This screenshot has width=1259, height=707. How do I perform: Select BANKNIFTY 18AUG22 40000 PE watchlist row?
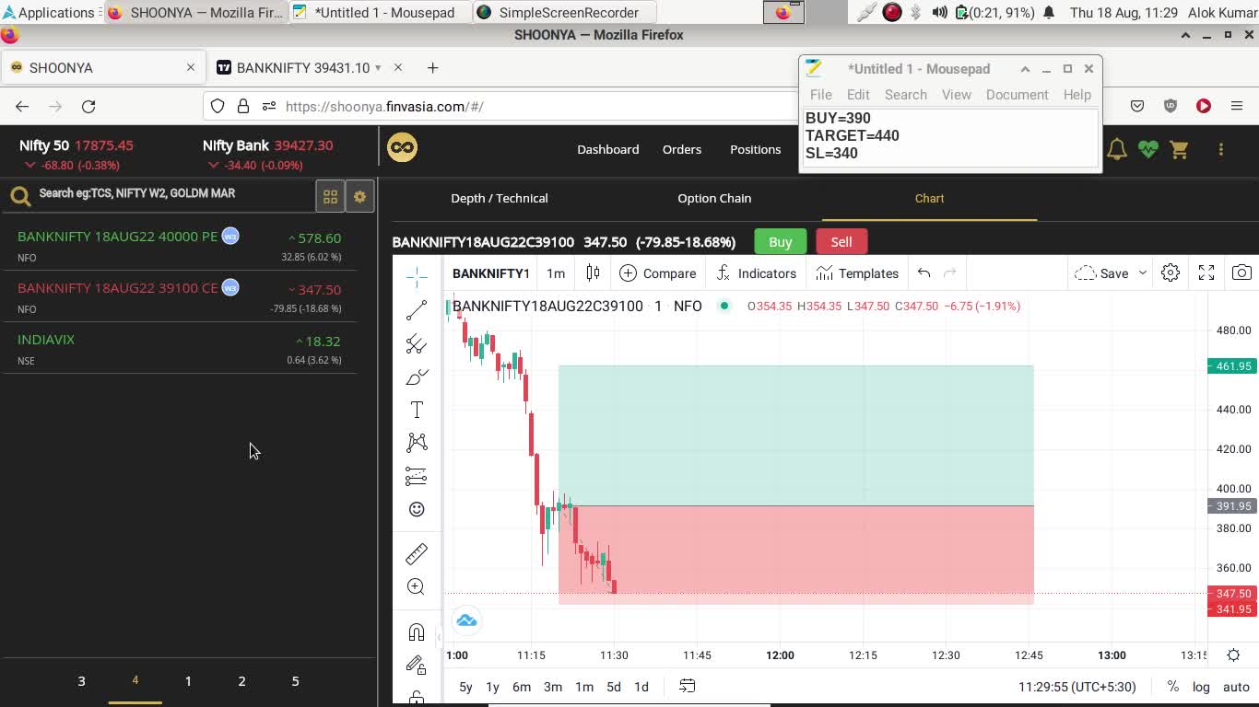[x=180, y=246]
